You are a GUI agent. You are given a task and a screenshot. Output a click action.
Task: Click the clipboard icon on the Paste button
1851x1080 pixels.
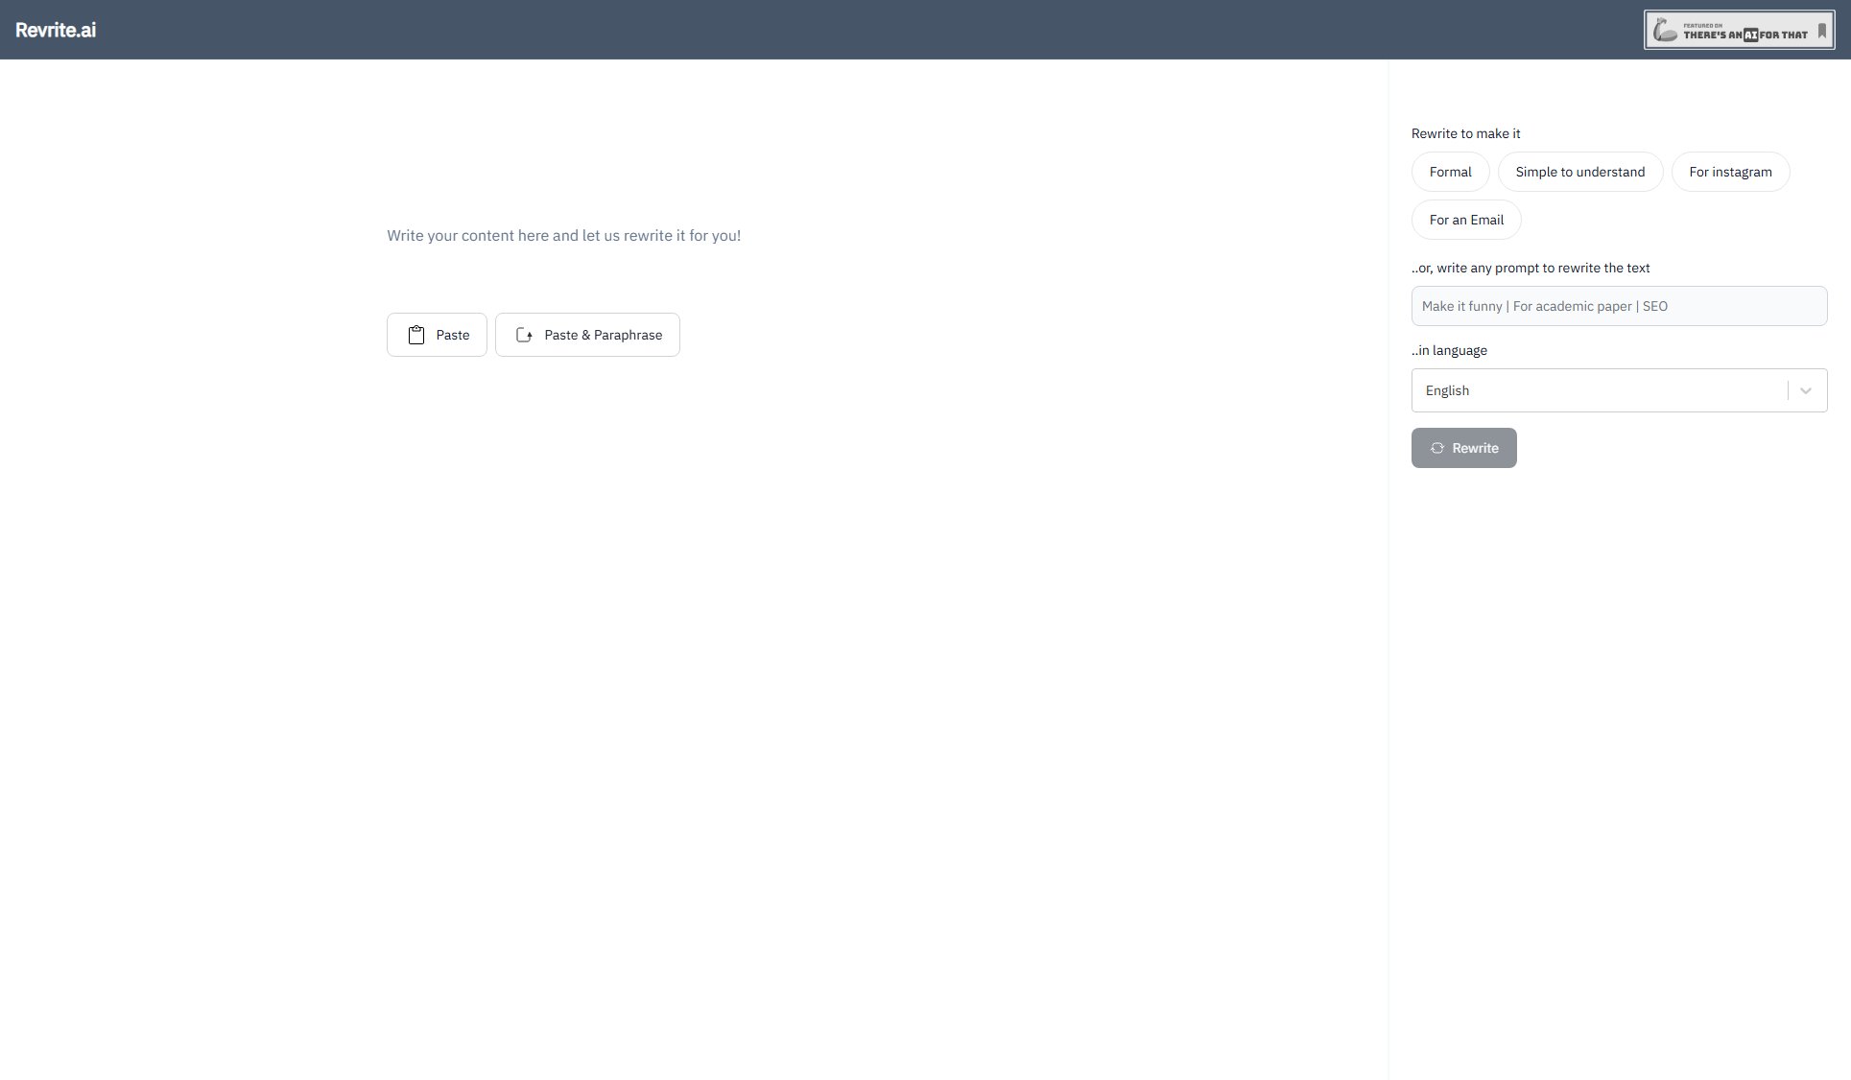tap(415, 335)
